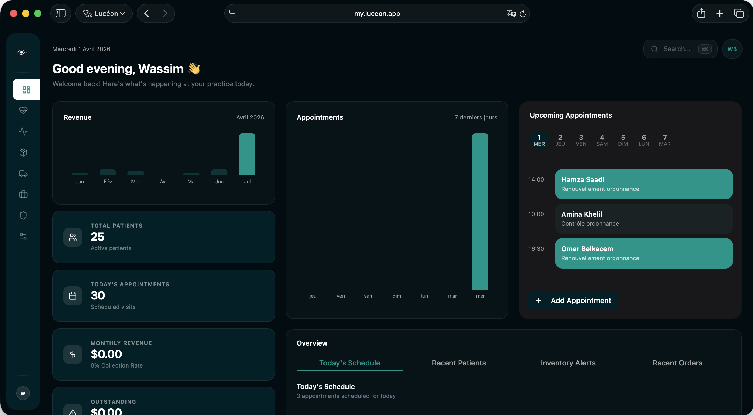Image resolution: width=753 pixels, height=415 pixels.
Task: Click '3 appointments scheduled for today' text
Action: [346, 396]
